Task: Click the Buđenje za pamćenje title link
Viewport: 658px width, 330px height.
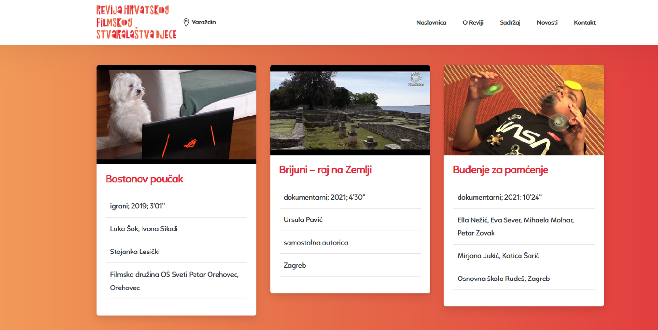Action: pyautogui.click(x=500, y=170)
